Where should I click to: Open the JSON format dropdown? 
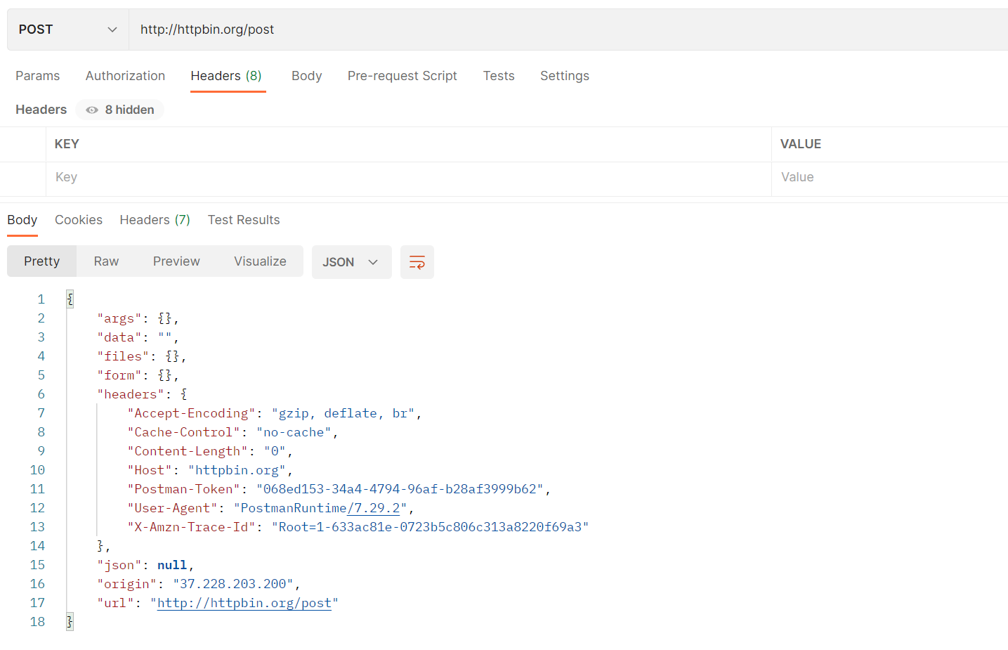pos(352,262)
